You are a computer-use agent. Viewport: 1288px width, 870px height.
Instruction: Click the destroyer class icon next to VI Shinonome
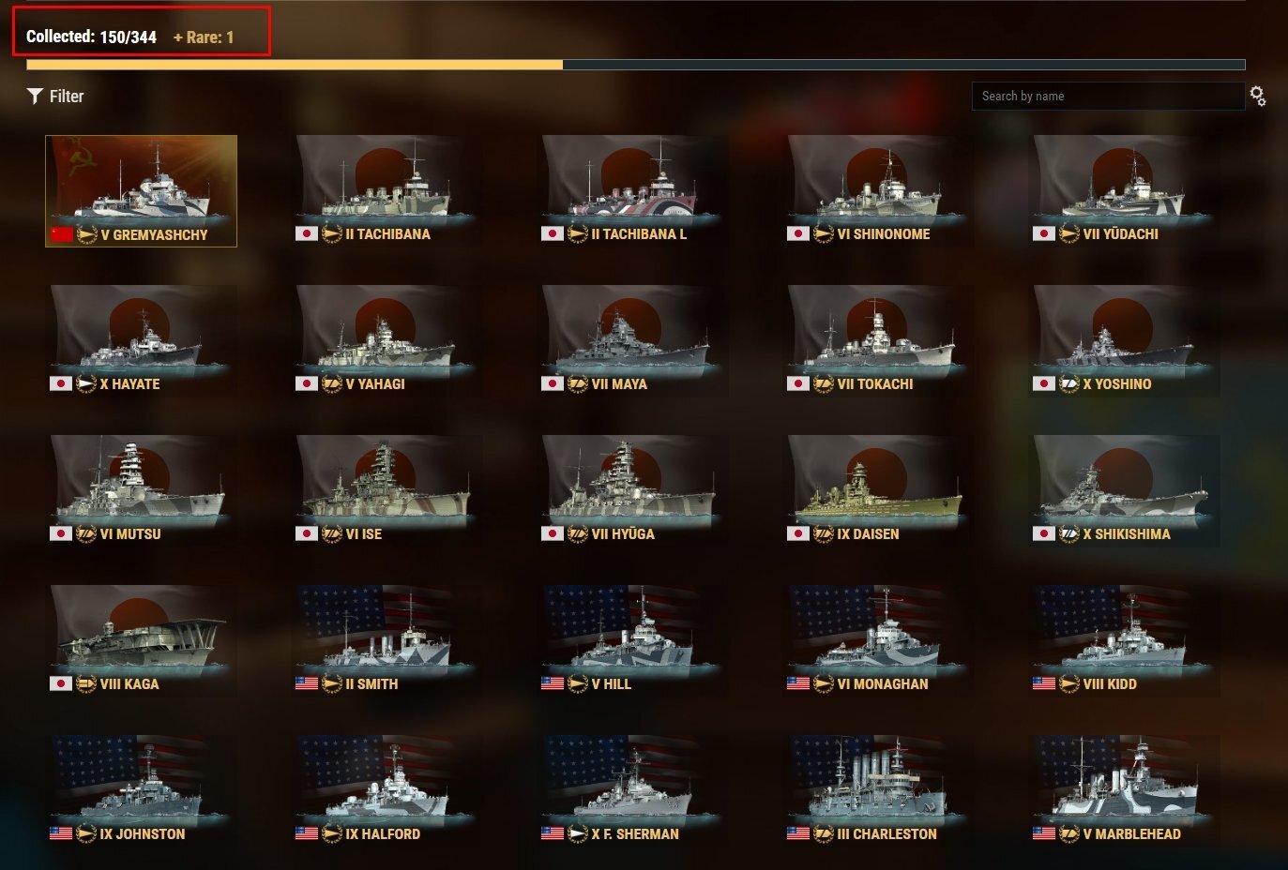click(824, 233)
